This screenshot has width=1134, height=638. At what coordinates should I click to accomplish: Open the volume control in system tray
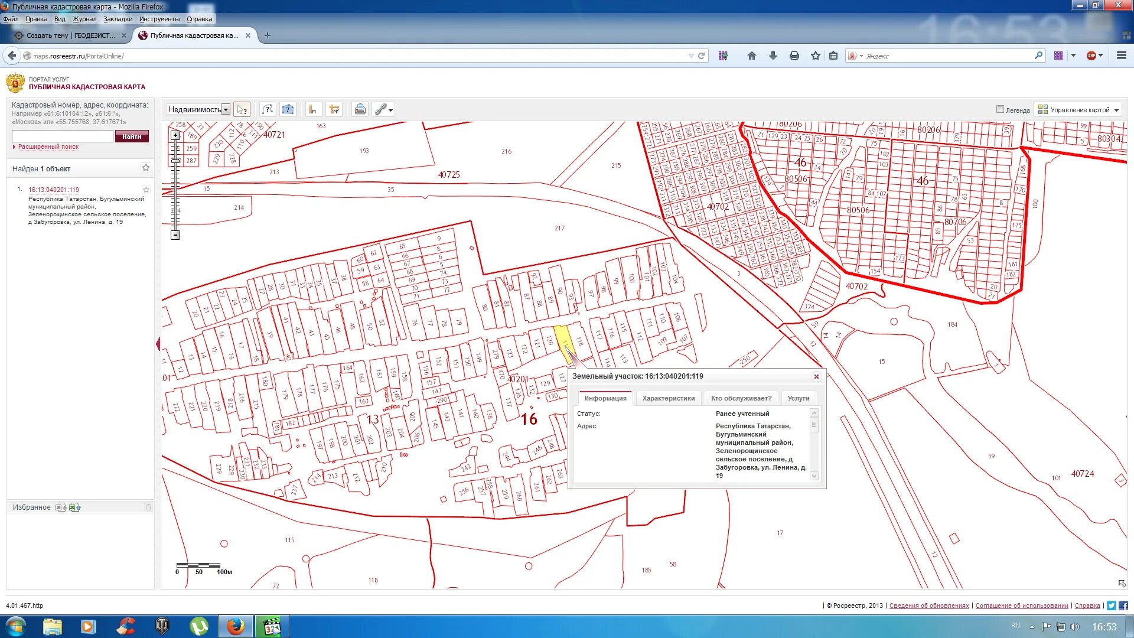tap(1074, 627)
